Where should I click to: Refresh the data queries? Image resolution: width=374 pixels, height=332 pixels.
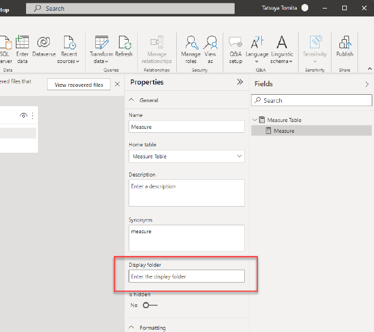[x=124, y=47]
